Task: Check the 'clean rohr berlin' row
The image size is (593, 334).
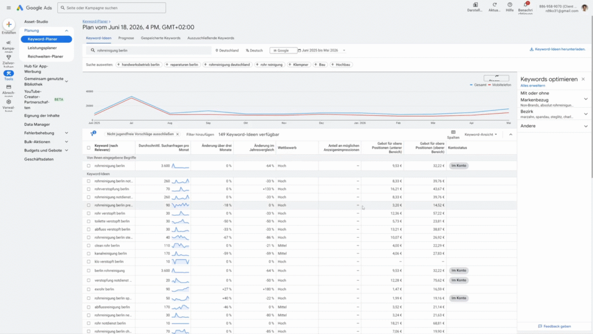Action: point(89,245)
